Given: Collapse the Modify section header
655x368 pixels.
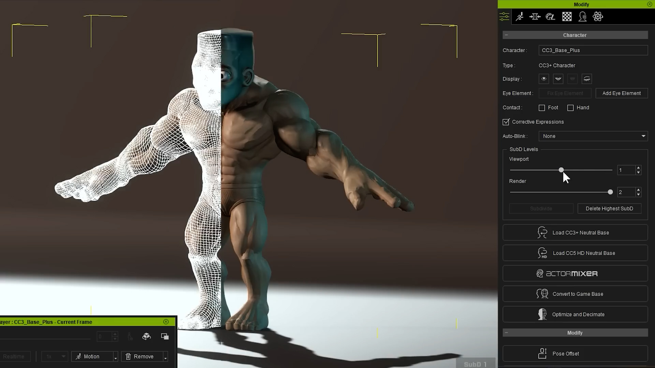Looking at the screenshot, I should pos(506,333).
